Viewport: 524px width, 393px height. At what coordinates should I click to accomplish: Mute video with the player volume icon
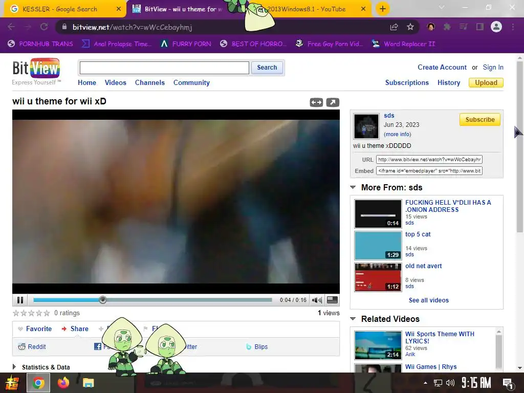316,300
